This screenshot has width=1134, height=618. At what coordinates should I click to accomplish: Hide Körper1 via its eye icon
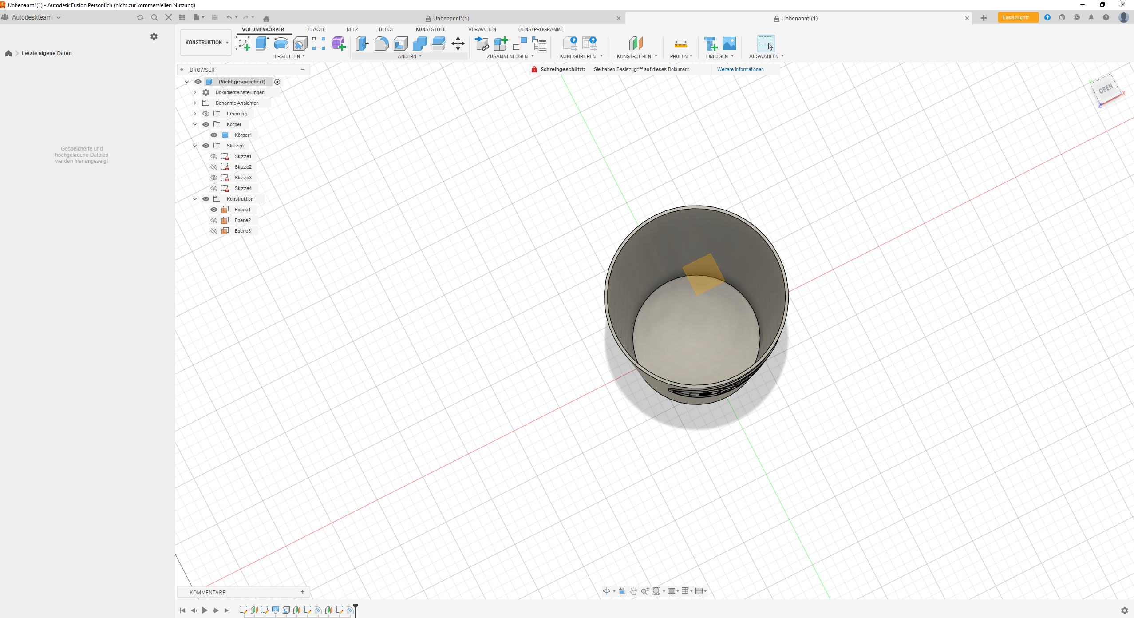pos(214,135)
